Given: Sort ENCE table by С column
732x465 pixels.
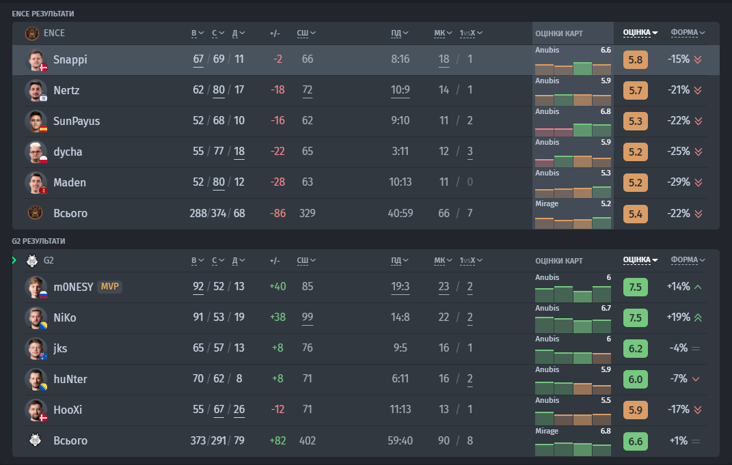Looking at the screenshot, I should (218, 33).
